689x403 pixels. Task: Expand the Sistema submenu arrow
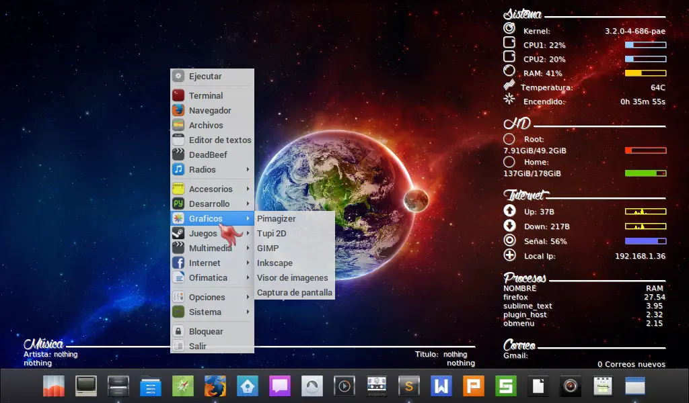(248, 312)
